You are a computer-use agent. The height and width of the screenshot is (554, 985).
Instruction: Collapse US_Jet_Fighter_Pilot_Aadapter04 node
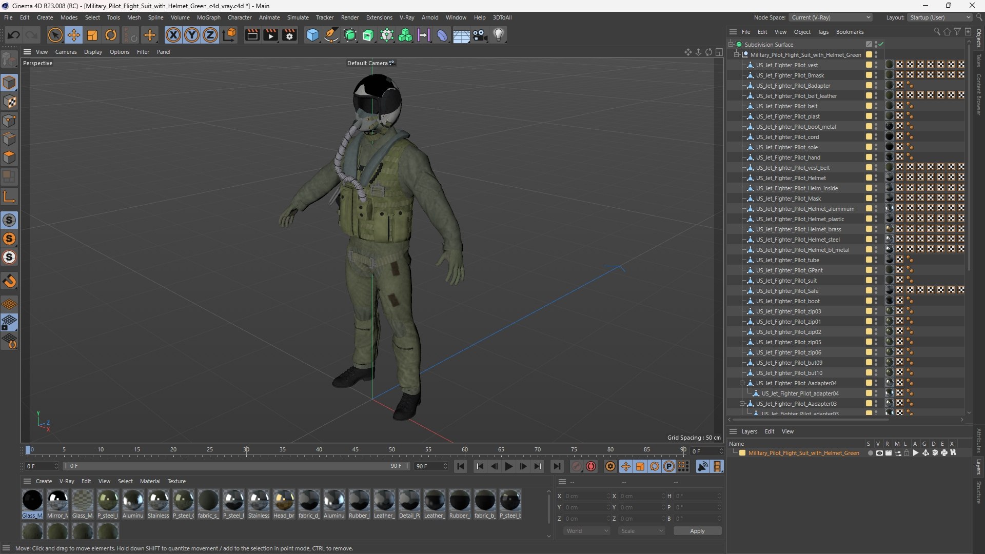click(742, 383)
